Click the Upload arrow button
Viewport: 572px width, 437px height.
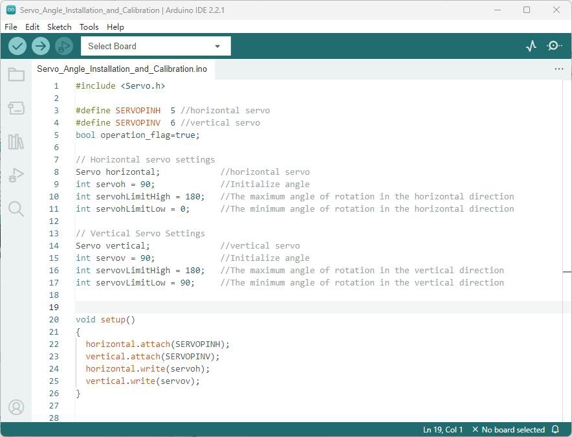[x=41, y=46]
